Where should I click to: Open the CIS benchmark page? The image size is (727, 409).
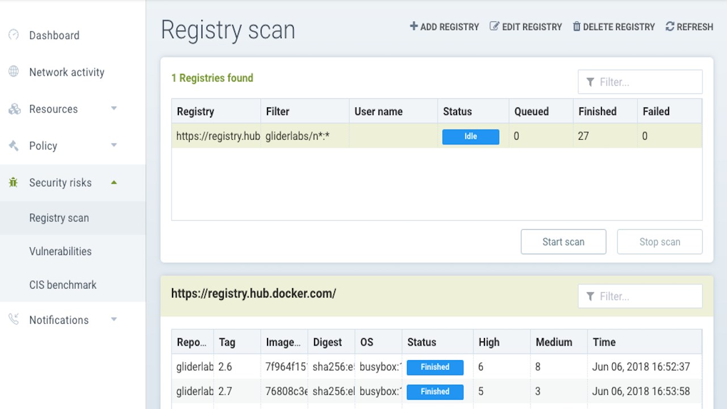click(x=62, y=285)
